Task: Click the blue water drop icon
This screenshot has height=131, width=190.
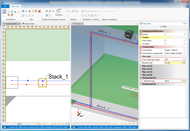Action: coord(15,12)
